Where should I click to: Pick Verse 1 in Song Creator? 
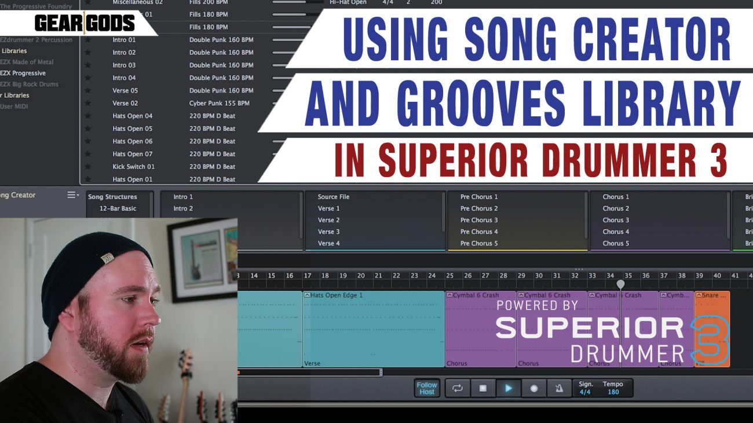pos(329,208)
